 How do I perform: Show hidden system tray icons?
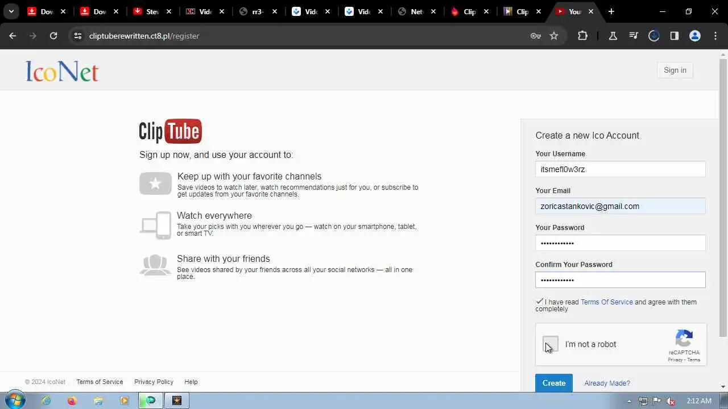pos(629,400)
